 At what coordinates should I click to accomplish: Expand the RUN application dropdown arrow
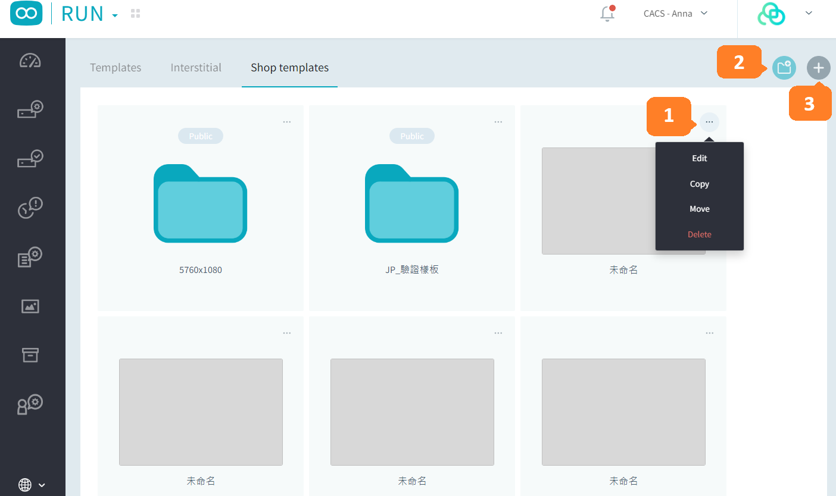pos(115,15)
